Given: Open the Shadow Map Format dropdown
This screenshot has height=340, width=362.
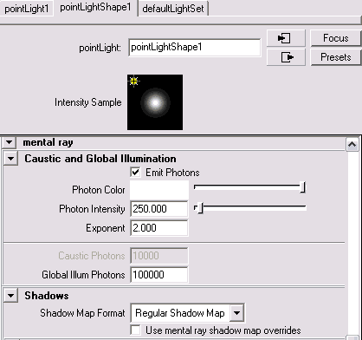Looking at the screenshot, I should [x=236, y=313].
